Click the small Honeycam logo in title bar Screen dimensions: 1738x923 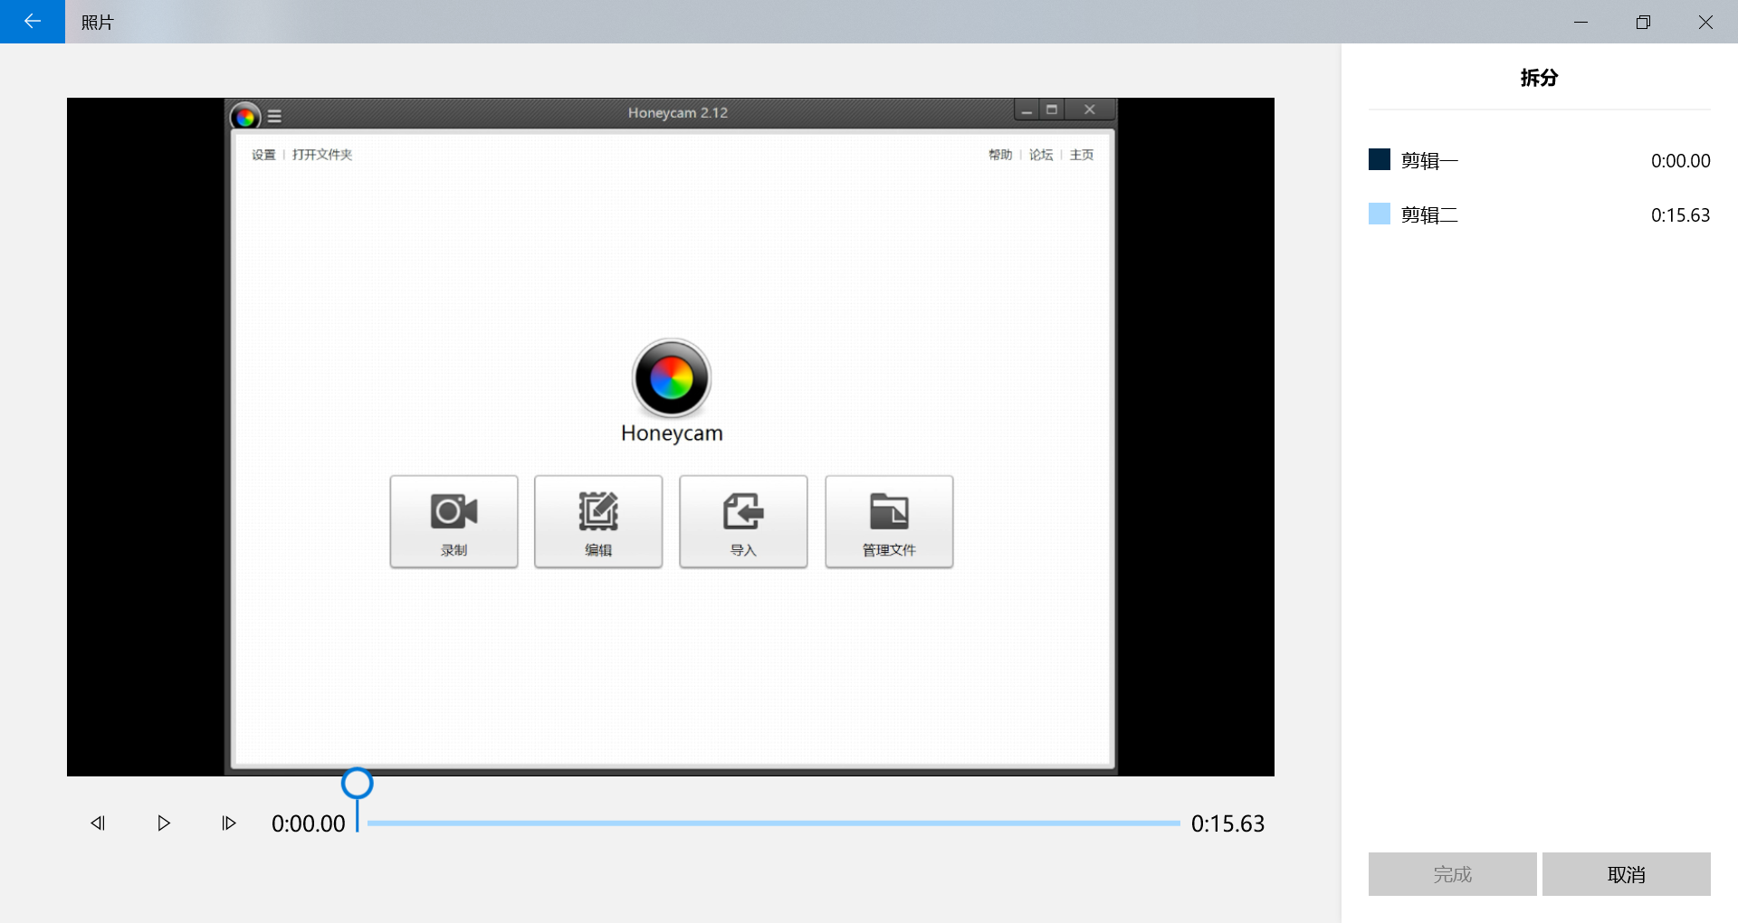244,117
